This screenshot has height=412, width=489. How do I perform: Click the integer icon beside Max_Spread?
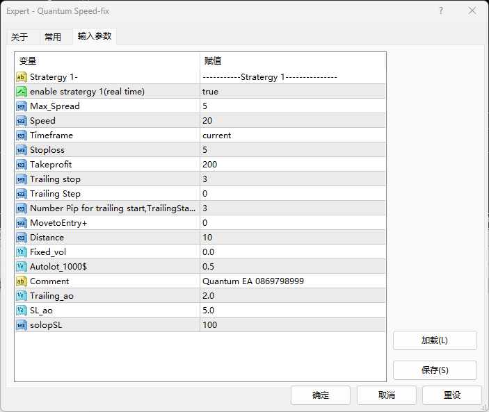(21, 106)
